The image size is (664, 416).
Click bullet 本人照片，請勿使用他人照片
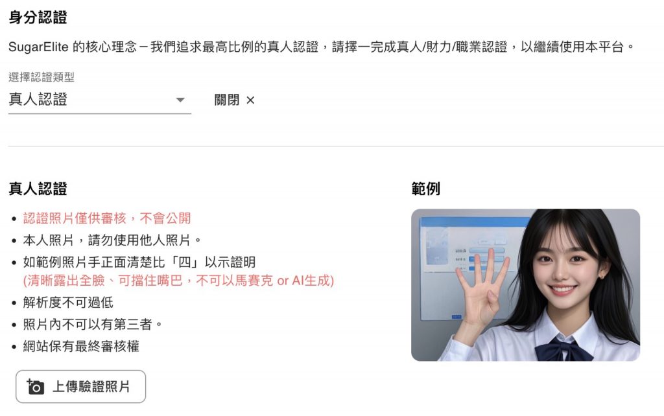click(x=112, y=240)
